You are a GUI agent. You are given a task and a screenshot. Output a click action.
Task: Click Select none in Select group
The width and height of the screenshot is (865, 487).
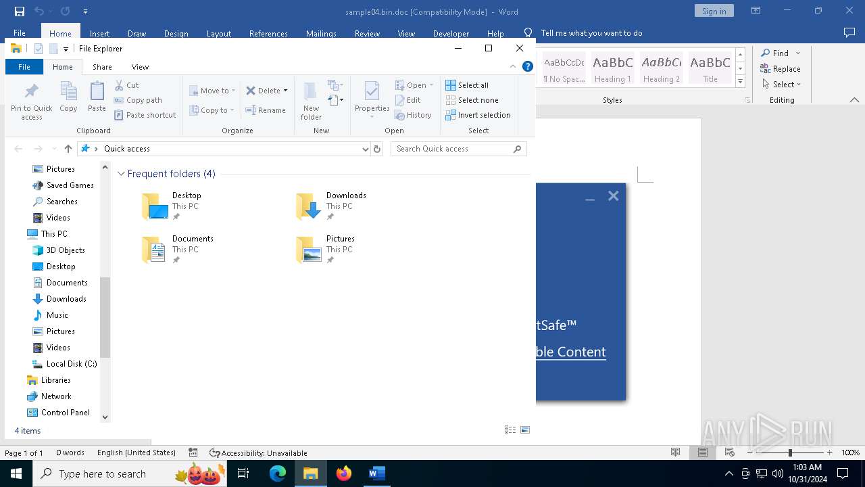pos(472,100)
